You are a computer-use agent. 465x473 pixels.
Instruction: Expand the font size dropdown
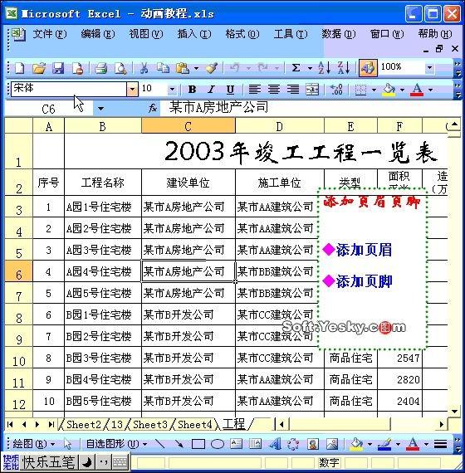point(173,90)
